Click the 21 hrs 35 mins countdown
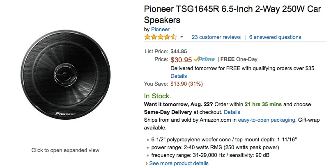 (x=263, y=104)
